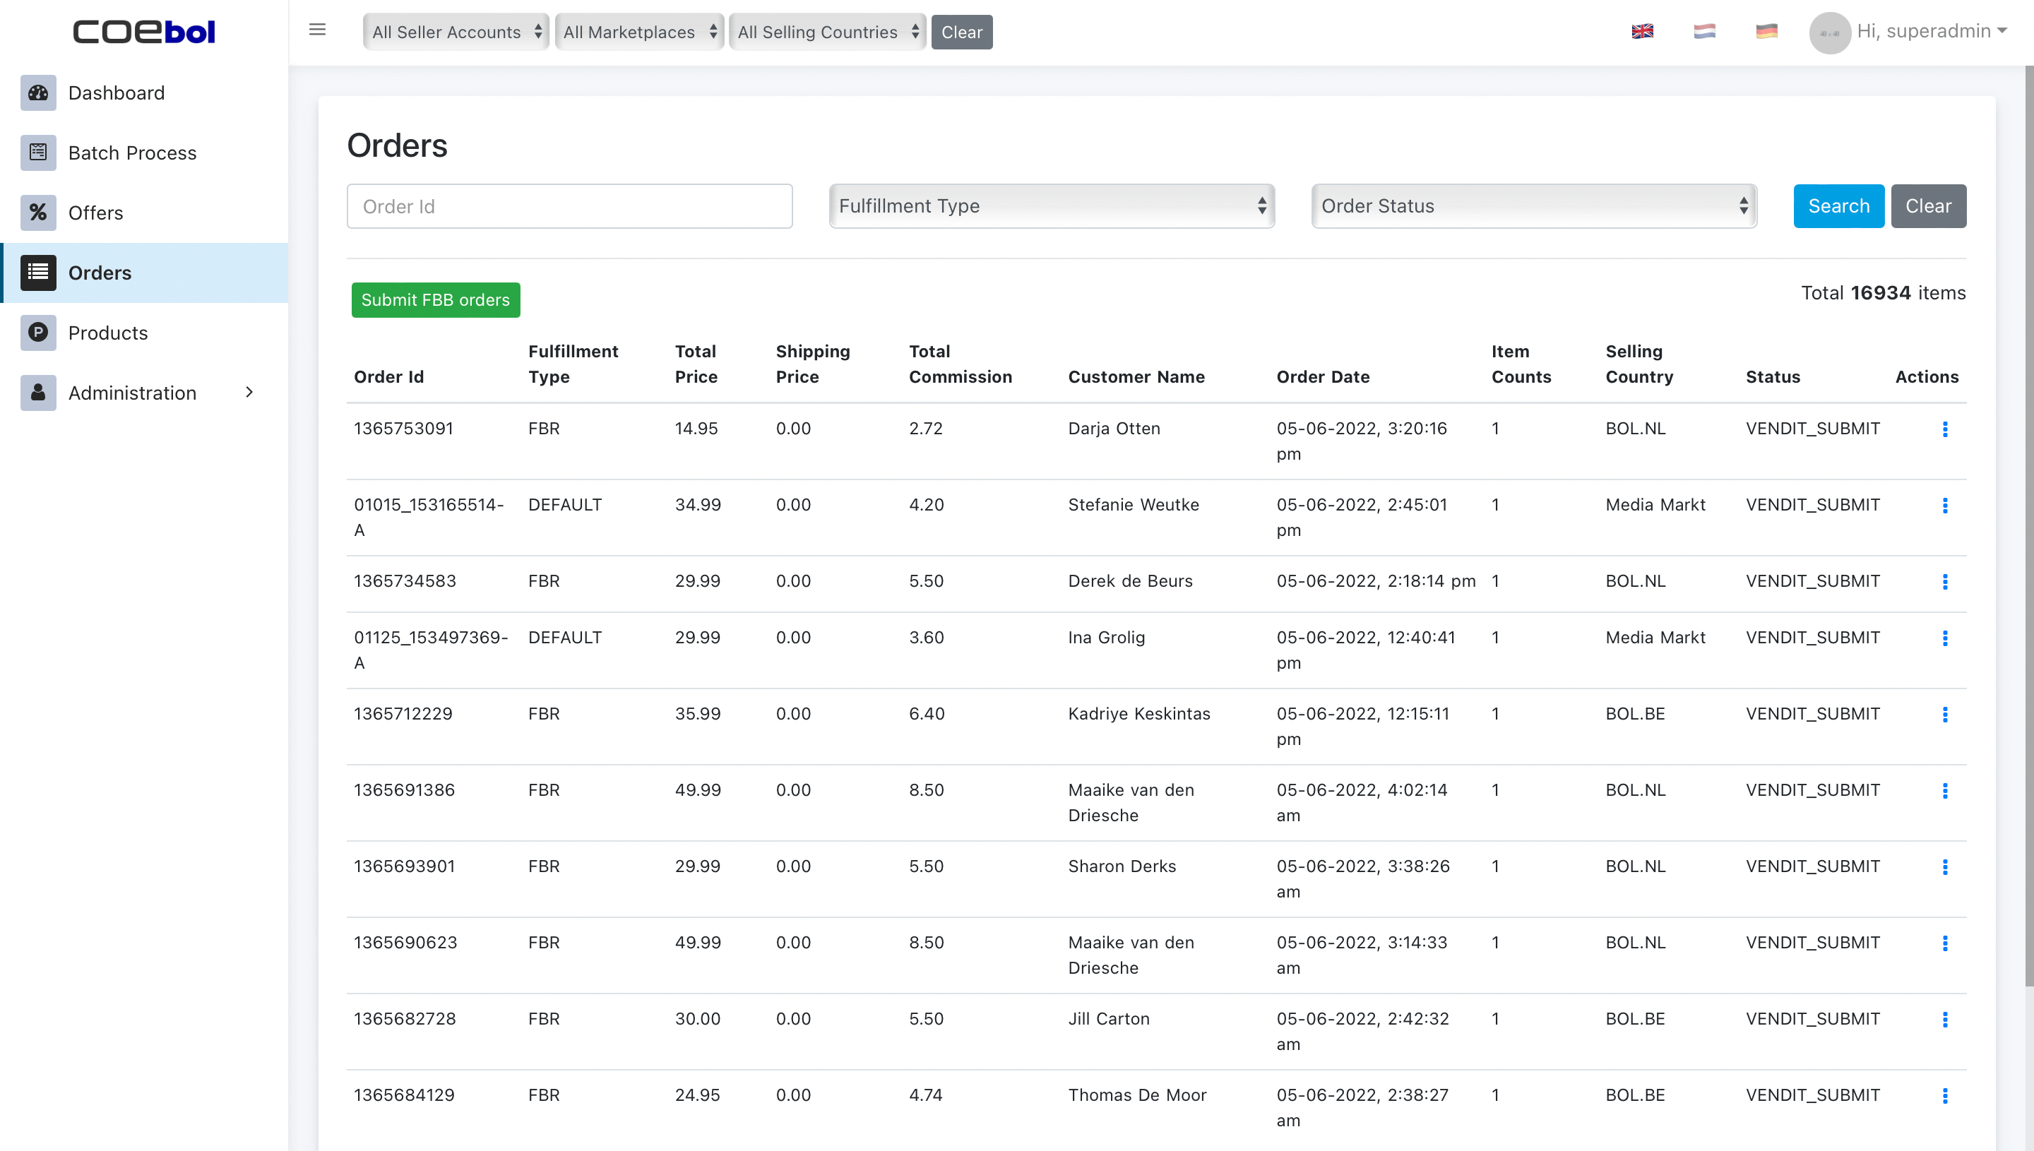Click order id 1365753091 cell

403,429
